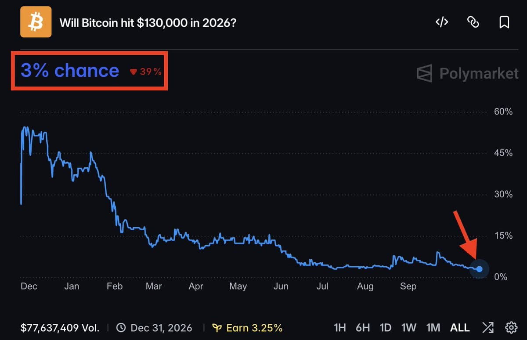Bookmark this Bitcoin market
527x340 pixels.
[504, 22]
